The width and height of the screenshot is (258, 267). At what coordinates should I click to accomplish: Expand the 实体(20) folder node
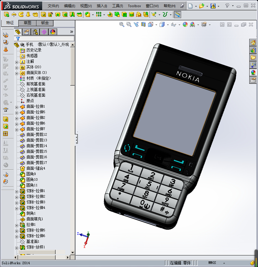pyautogui.click(x=17, y=68)
